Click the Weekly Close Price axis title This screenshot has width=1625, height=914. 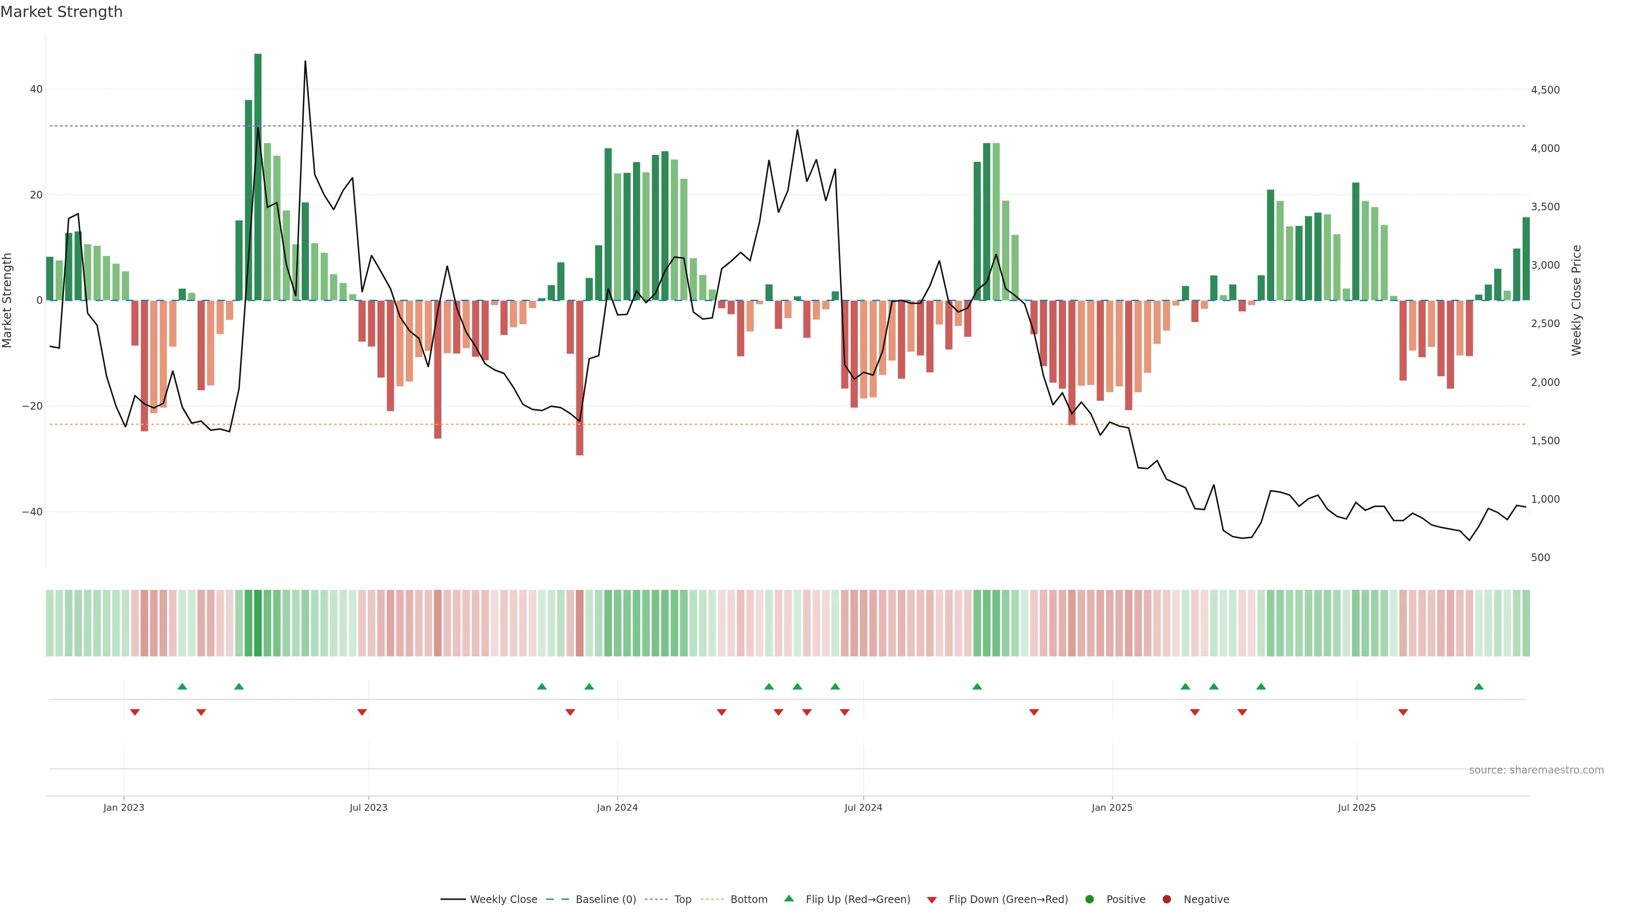[x=1576, y=300]
